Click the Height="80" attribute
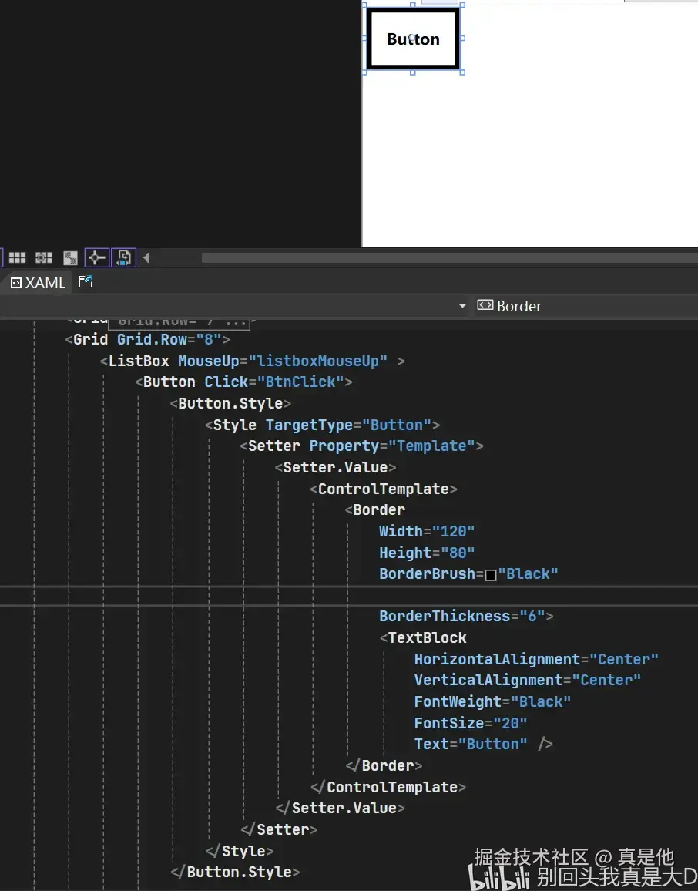This screenshot has height=891, width=698. coord(427,553)
